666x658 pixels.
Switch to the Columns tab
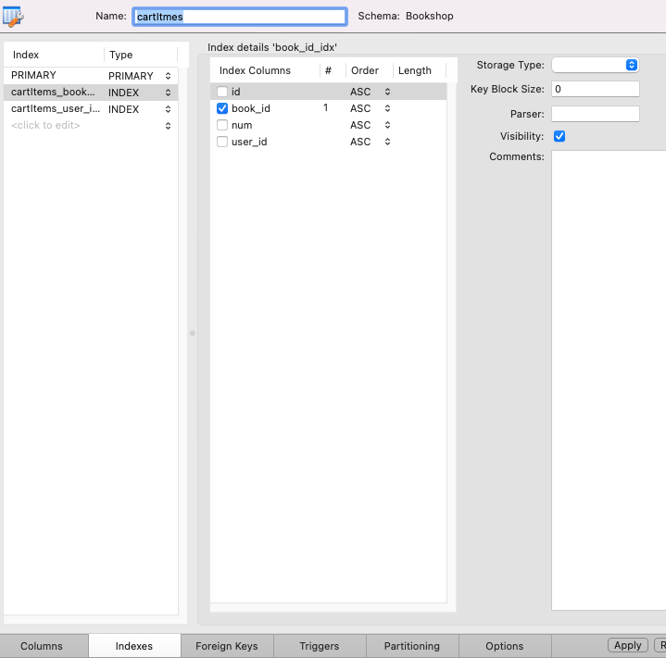(42, 646)
